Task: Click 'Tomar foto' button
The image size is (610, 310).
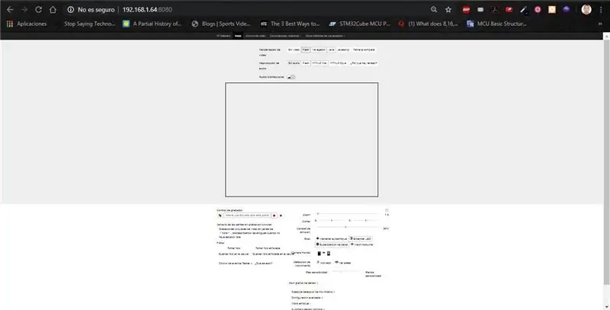Action: (233, 248)
